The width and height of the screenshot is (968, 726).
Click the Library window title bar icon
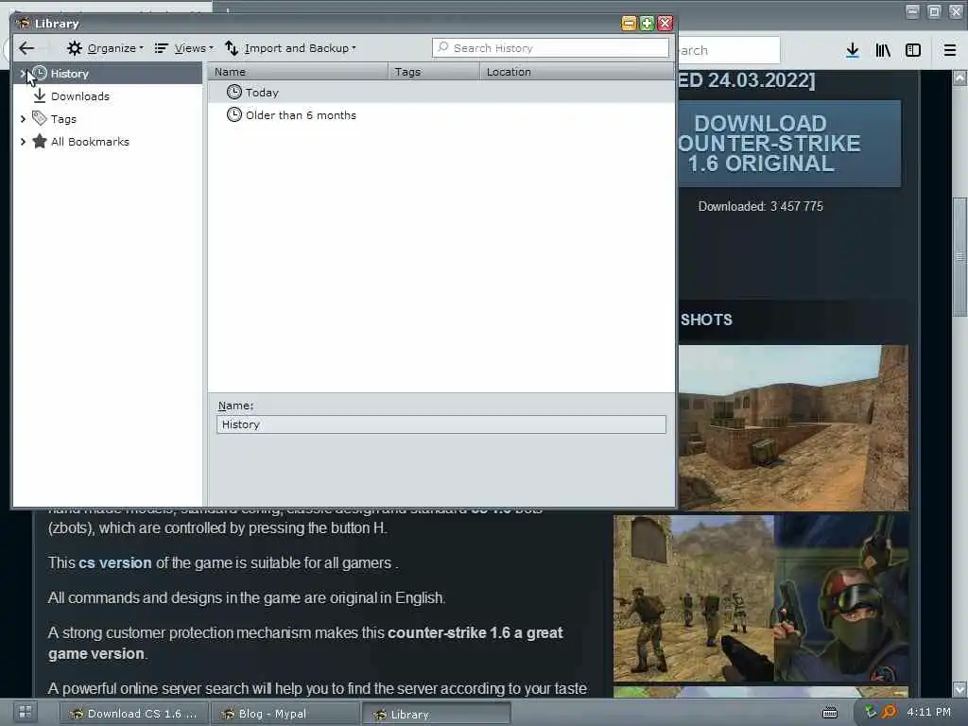click(24, 24)
